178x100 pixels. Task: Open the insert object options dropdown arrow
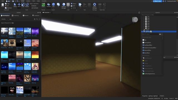162,34
